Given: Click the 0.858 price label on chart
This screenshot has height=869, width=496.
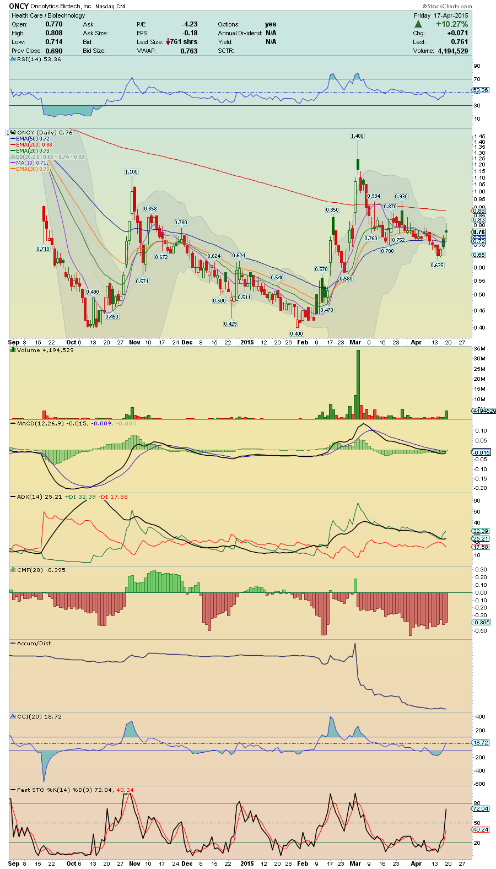Looking at the screenshot, I should point(150,209).
